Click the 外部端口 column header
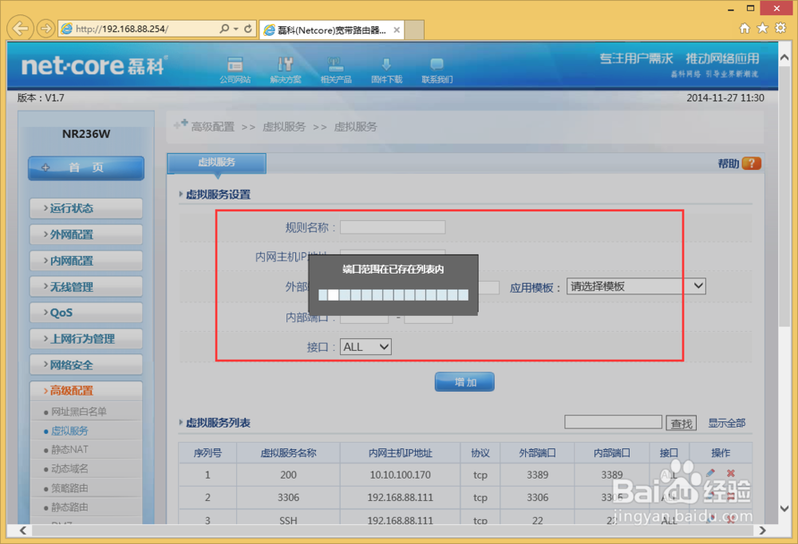The height and width of the screenshot is (544, 798). click(537, 453)
